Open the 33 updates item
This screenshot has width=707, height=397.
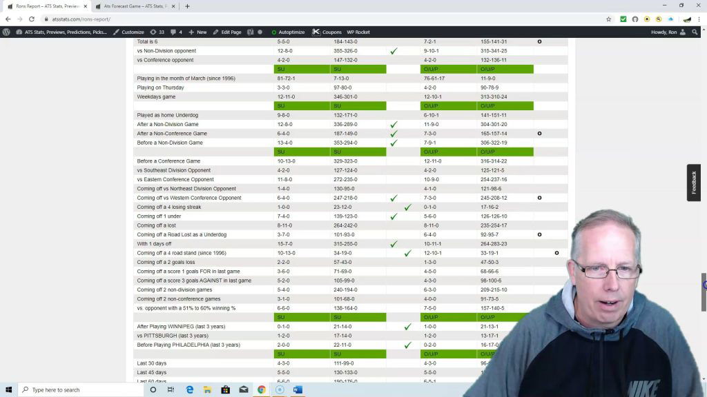157,32
